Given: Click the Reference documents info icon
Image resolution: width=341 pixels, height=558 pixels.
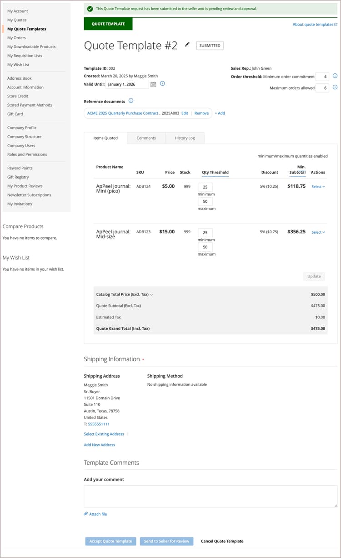Looking at the screenshot, I should tap(131, 101).
